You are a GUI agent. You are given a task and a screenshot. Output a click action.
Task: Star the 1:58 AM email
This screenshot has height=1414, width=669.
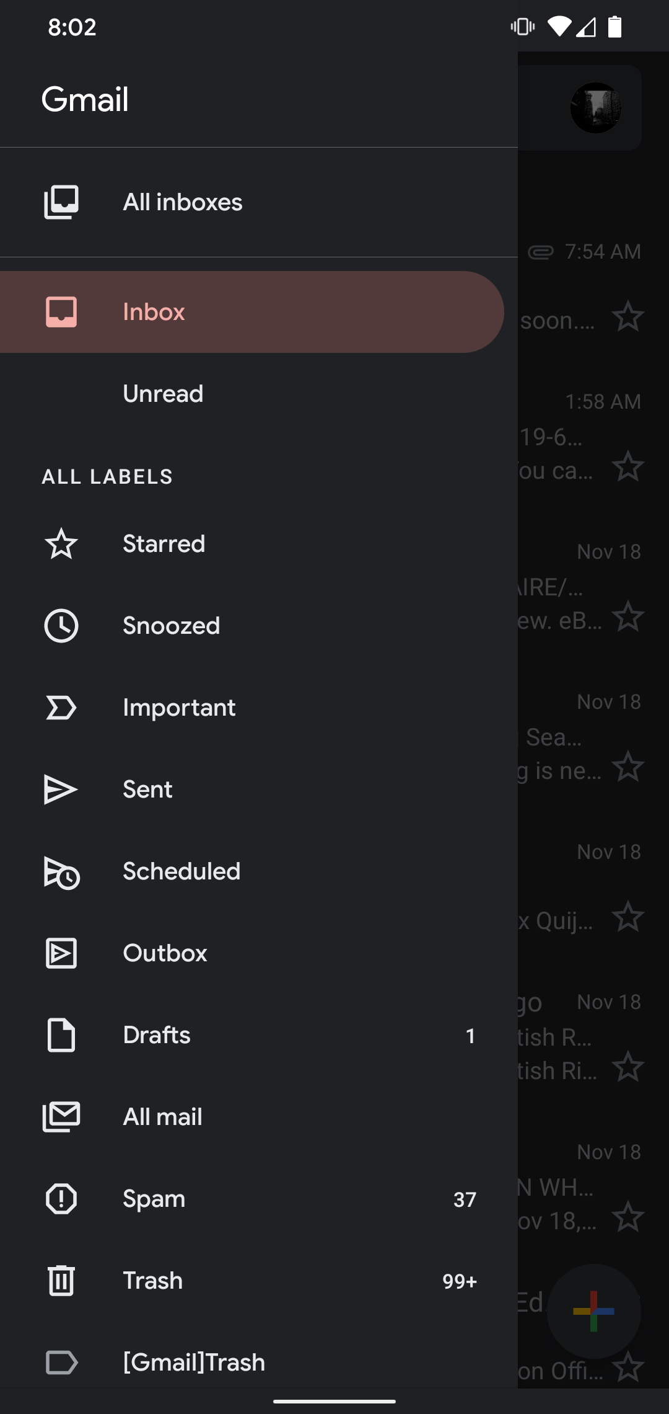628,466
